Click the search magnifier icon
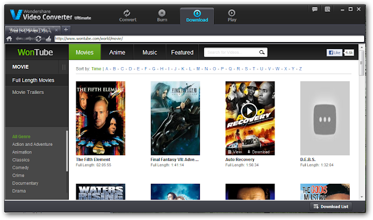 [262, 53]
